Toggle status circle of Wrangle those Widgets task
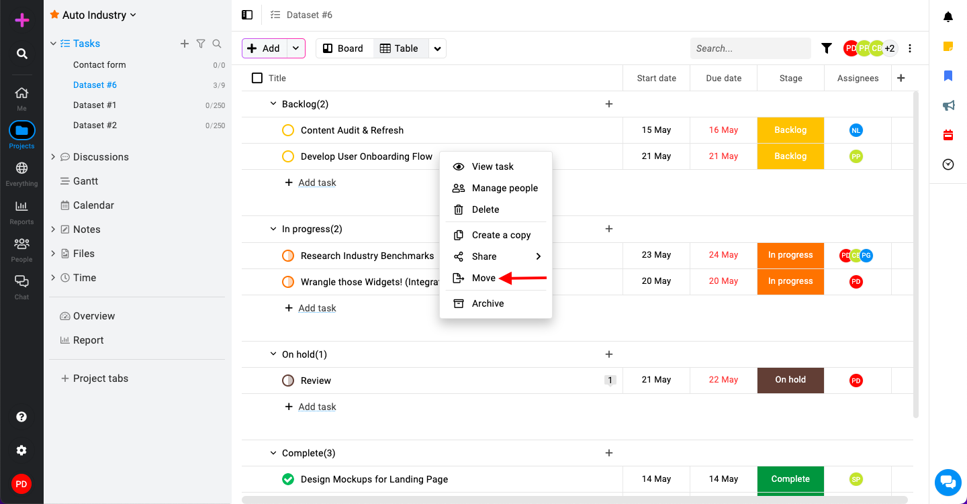Screen dimensions: 967x504 tap(288, 282)
